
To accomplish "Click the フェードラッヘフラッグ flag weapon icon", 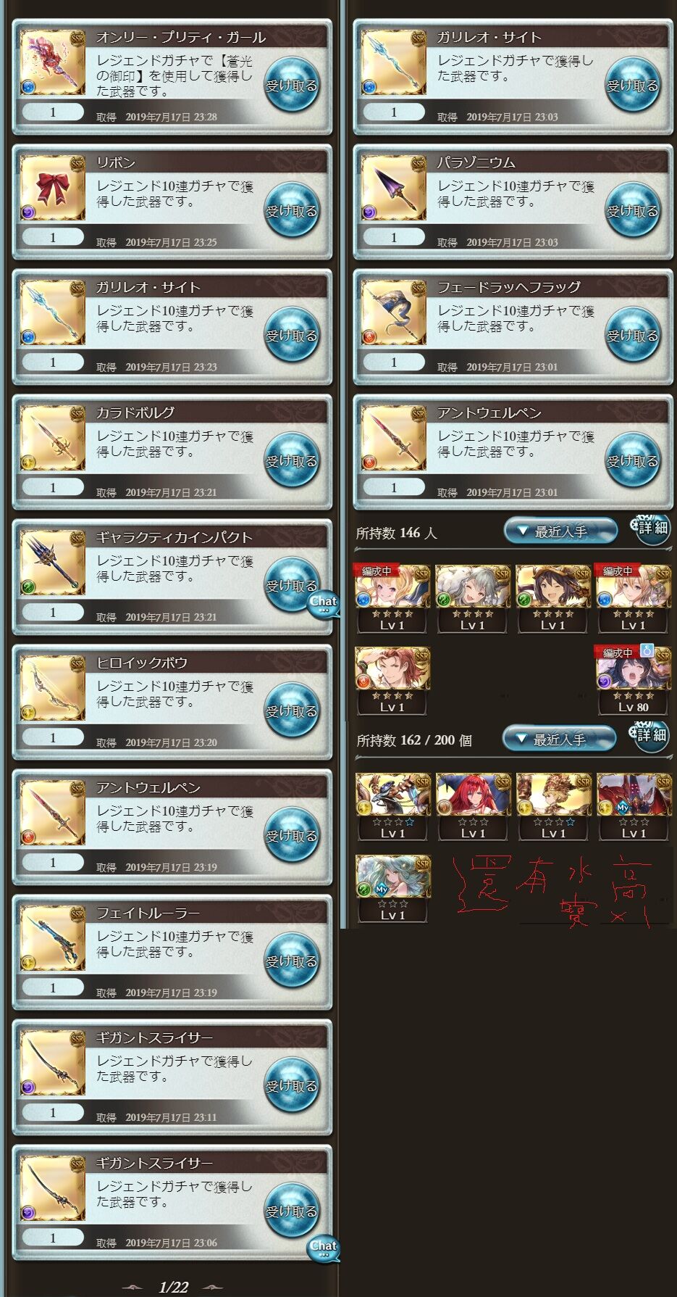I will click(x=394, y=312).
